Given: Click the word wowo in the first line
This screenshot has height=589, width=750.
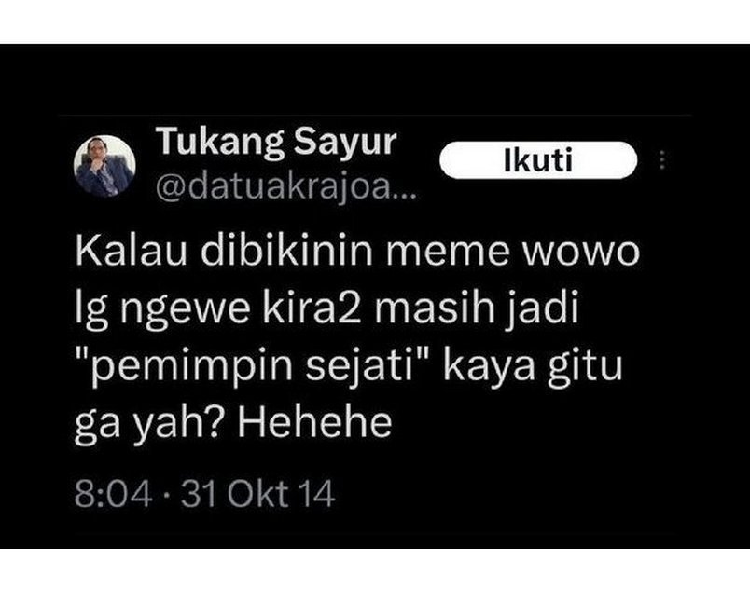Looking at the screenshot, I should click(x=580, y=253).
